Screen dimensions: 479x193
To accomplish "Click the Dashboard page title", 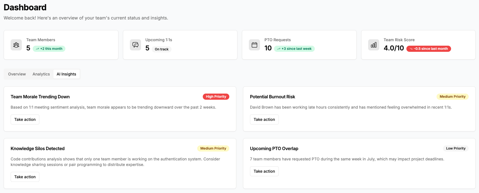I will coord(25,7).
